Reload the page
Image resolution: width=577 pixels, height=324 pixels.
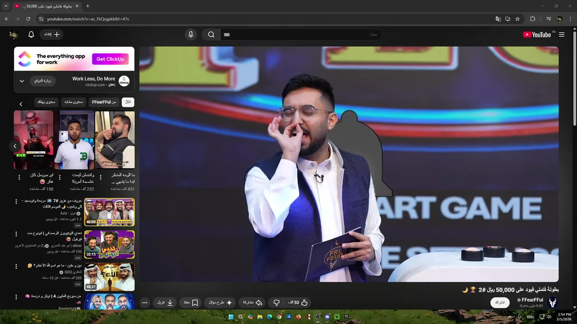click(x=28, y=19)
